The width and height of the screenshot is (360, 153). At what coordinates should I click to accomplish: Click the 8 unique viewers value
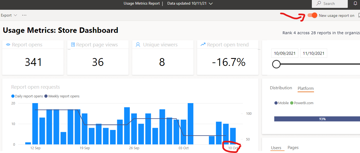(162, 62)
